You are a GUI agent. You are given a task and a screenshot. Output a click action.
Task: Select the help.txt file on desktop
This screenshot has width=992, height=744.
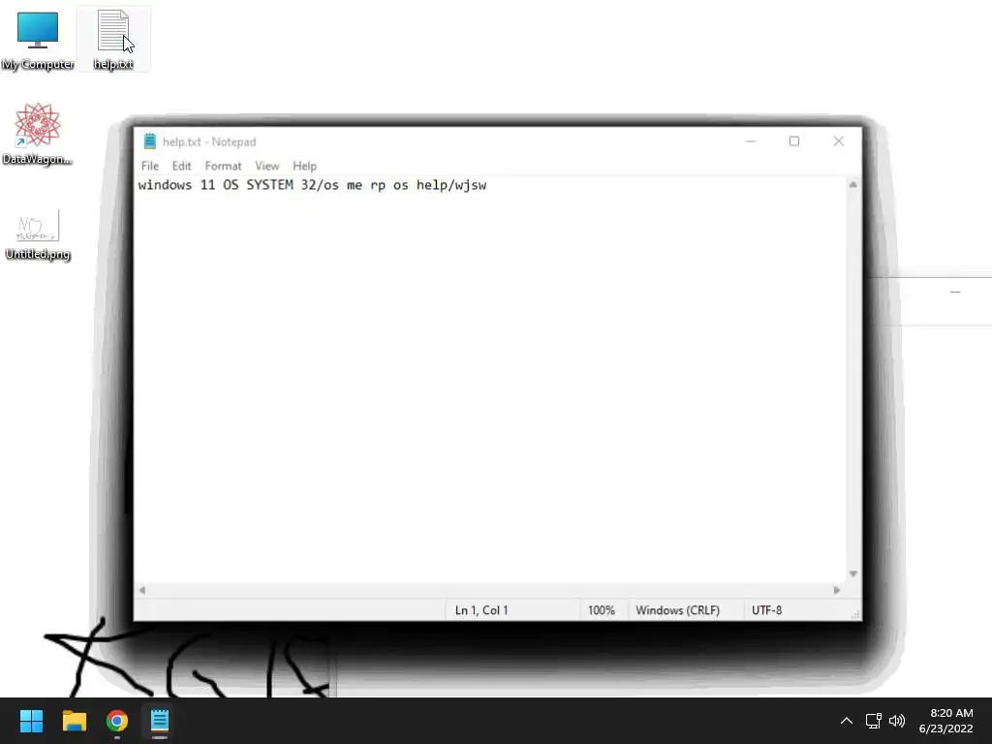point(113,41)
